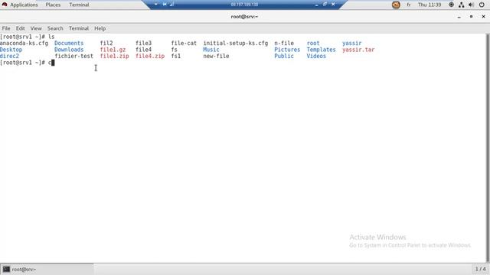The height and width of the screenshot is (275, 490).
Task: Open the Applications menu
Action: [24, 5]
